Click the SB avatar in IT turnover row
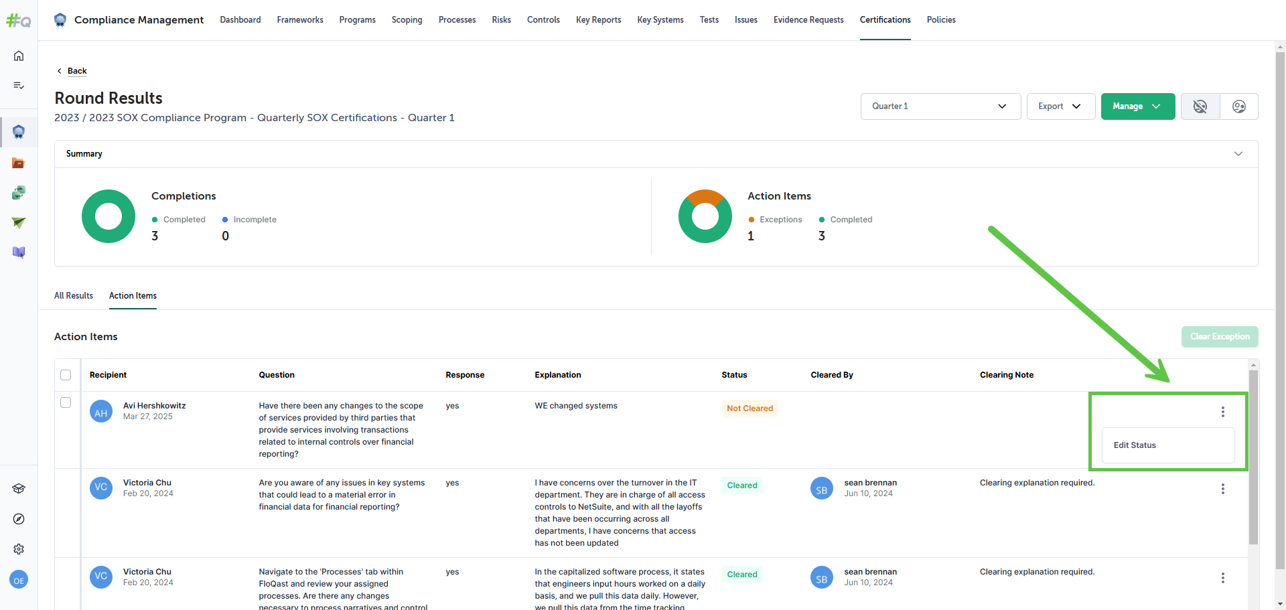Viewport: 1286px width, 610px height. [x=822, y=489]
